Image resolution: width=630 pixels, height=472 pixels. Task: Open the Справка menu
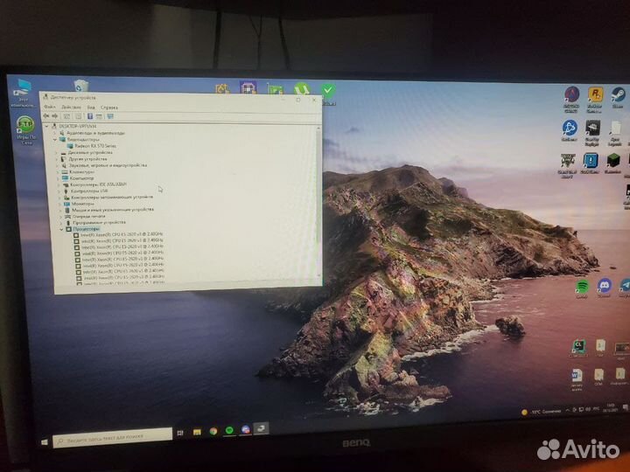[108, 108]
